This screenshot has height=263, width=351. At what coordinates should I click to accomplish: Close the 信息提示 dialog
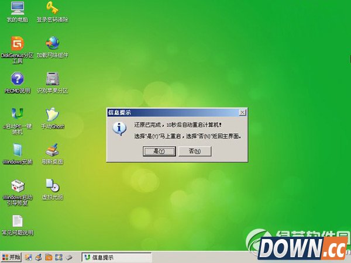(x=242, y=112)
